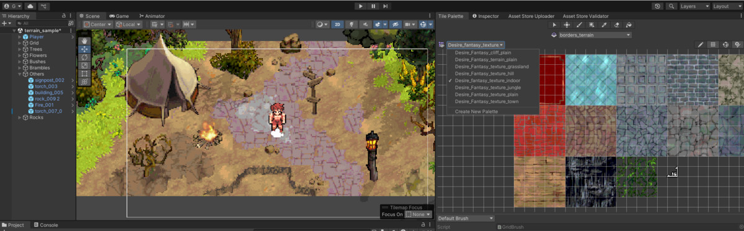Click the palette brush settings icon

pos(737,44)
